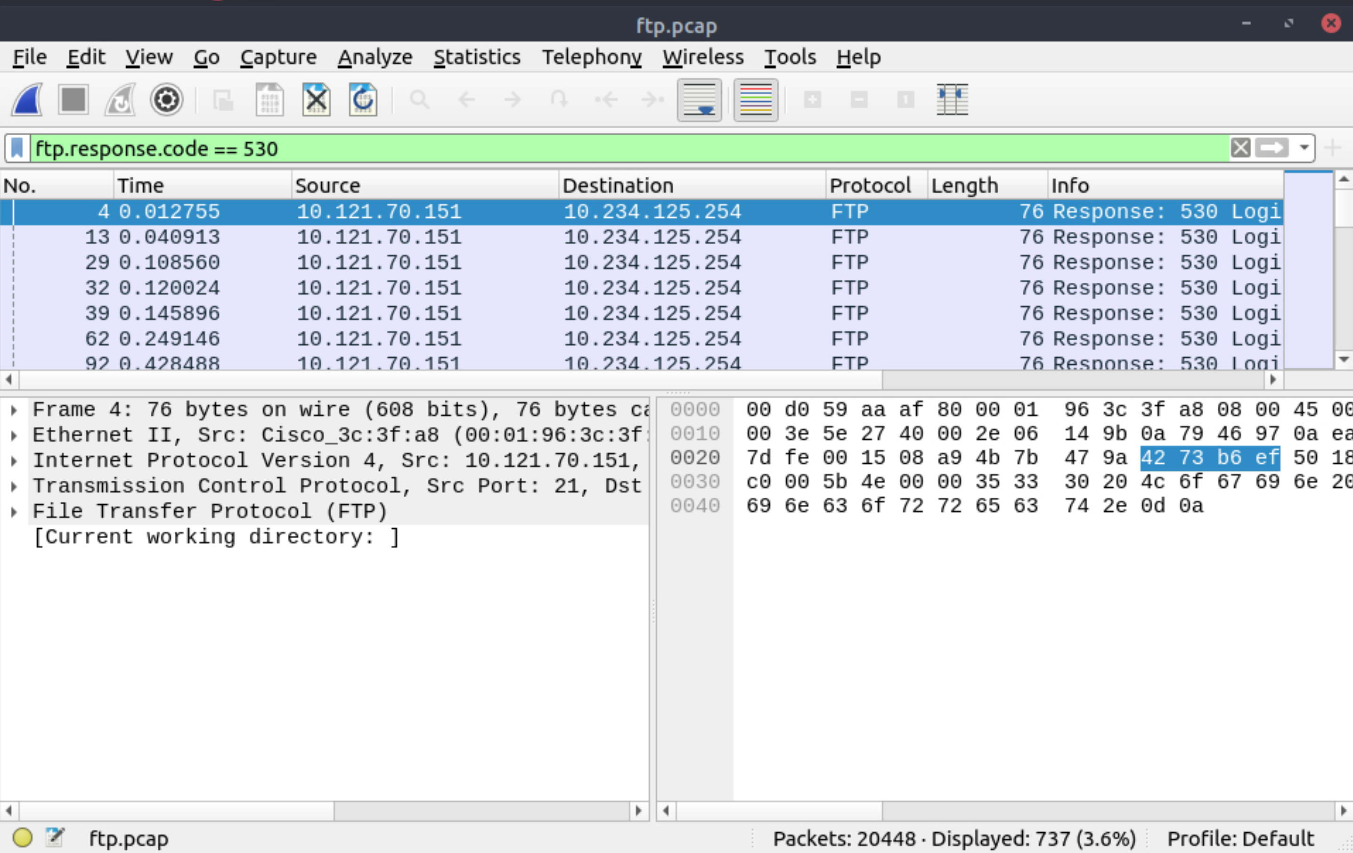1353x853 pixels.
Task: Click the expert information yellow circle icon
Action: tap(23, 838)
